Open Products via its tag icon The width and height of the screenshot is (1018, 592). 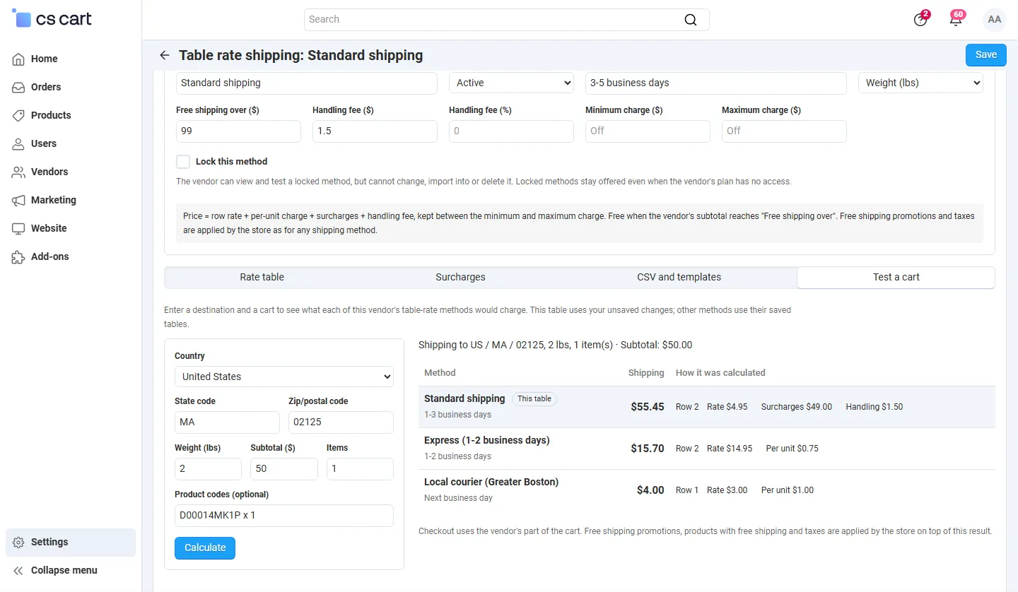(x=19, y=115)
